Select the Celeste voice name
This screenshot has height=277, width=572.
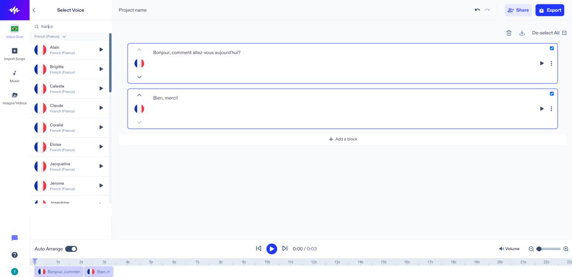[57, 86]
